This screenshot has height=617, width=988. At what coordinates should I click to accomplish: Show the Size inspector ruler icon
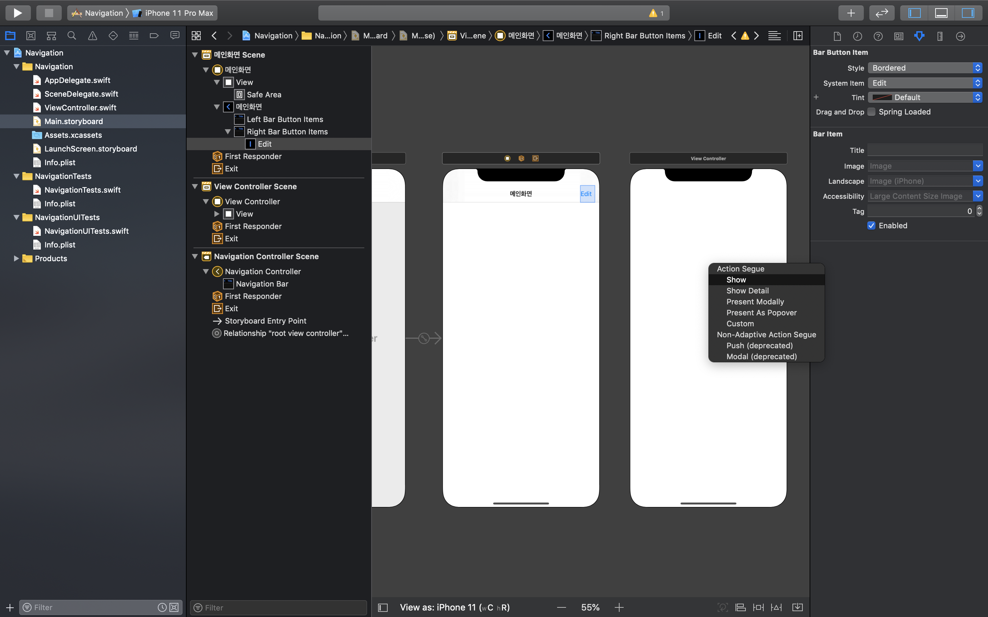tap(940, 36)
